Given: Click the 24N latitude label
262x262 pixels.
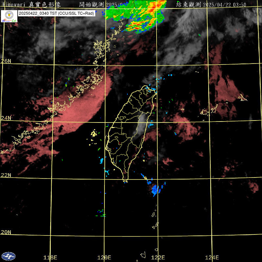Looking at the screenshot, I should pyautogui.click(x=6, y=118).
